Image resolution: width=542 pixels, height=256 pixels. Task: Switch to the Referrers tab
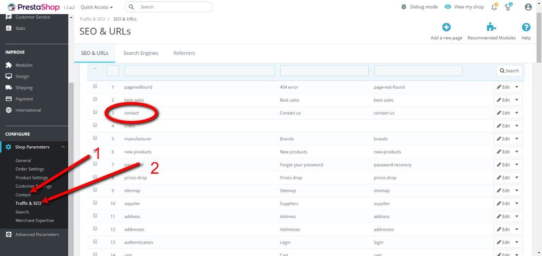pos(184,53)
